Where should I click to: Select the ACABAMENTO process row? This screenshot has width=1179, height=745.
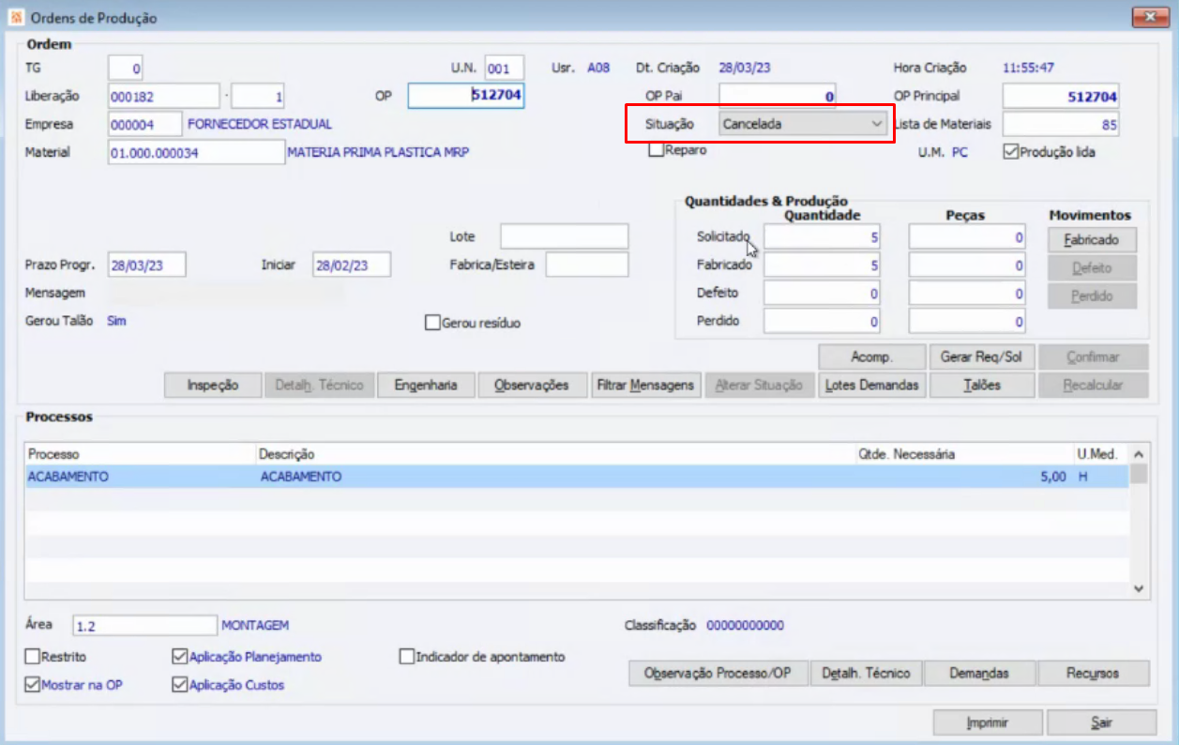(x=576, y=477)
